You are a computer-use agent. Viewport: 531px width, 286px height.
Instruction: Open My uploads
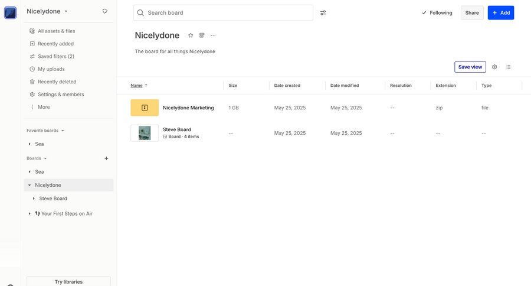click(51, 69)
